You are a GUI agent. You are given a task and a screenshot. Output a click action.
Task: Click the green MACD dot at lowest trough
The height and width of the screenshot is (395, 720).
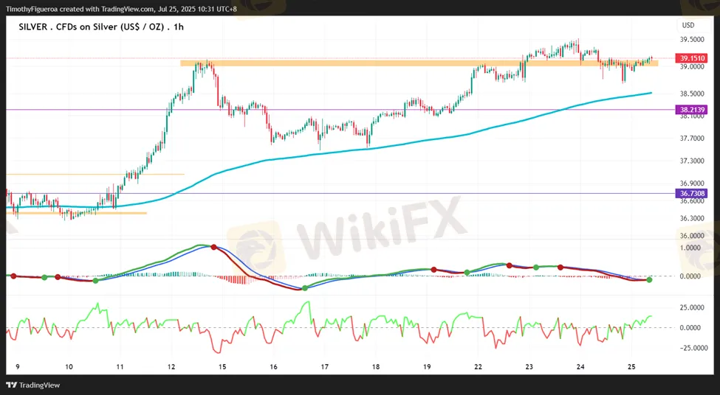coord(305,288)
